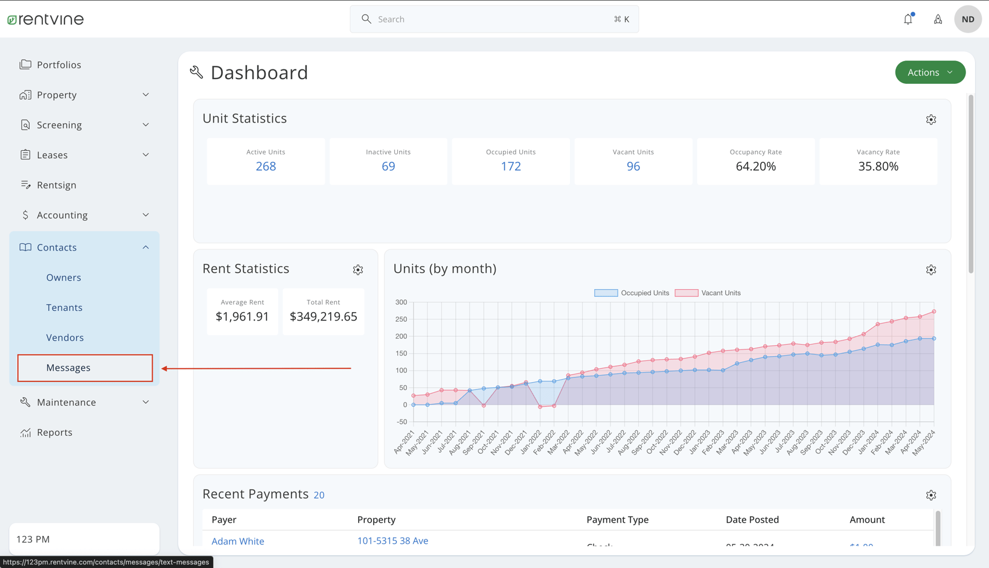Image resolution: width=989 pixels, height=568 pixels.
Task: Open Unit Statistics gear settings
Action: coord(930,120)
